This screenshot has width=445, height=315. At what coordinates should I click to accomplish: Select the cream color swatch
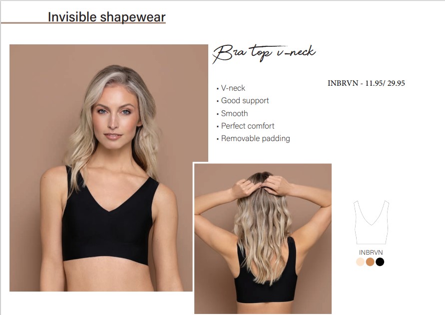[x=361, y=262]
